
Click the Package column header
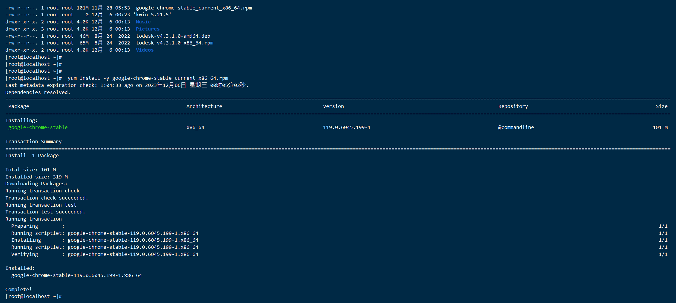tap(19, 106)
